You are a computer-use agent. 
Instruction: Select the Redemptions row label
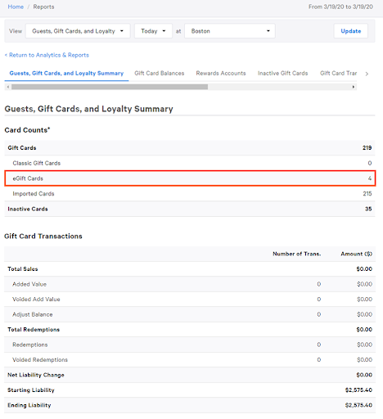coord(30,345)
